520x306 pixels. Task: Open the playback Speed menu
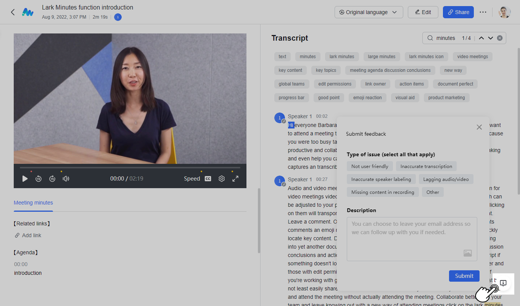click(x=192, y=179)
